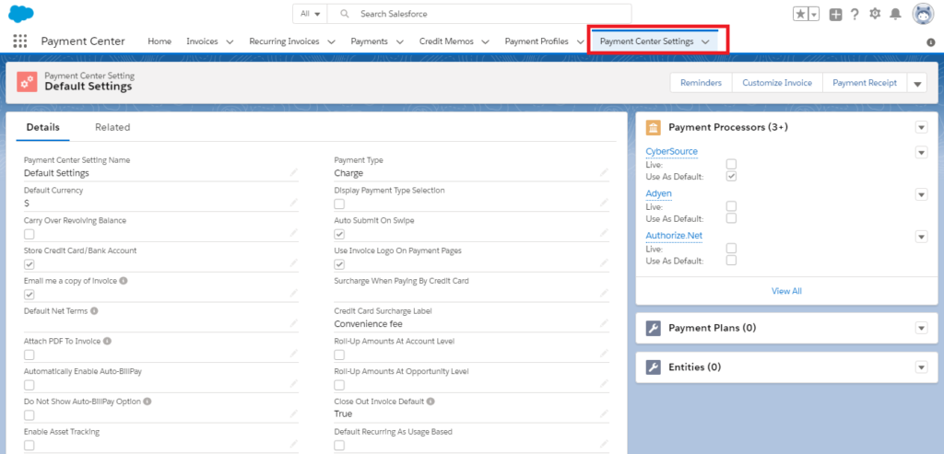Open the App Launcher grid icon
The image size is (944, 454).
point(20,41)
